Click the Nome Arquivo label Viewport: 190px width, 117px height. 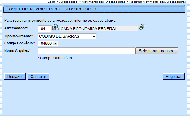tap(17, 51)
